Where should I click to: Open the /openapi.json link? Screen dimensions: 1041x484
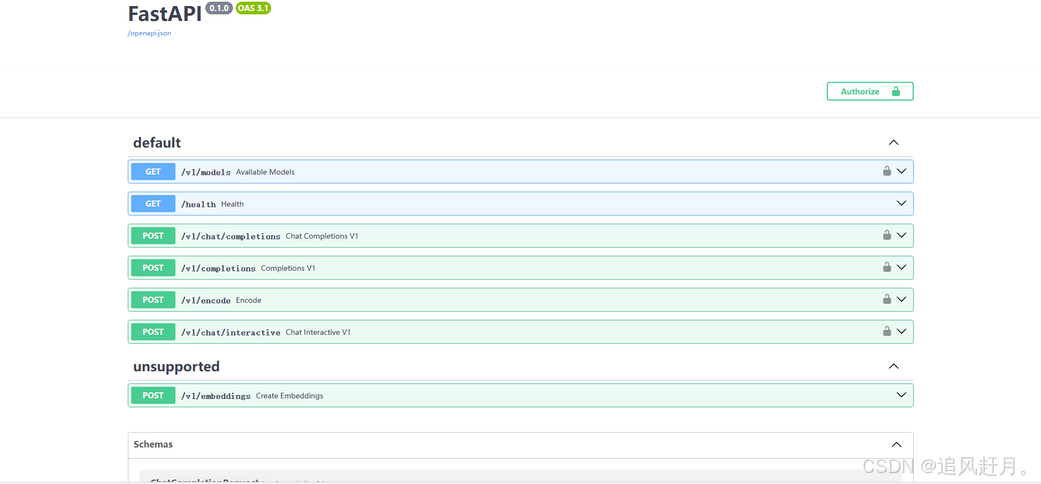pos(149,33)
